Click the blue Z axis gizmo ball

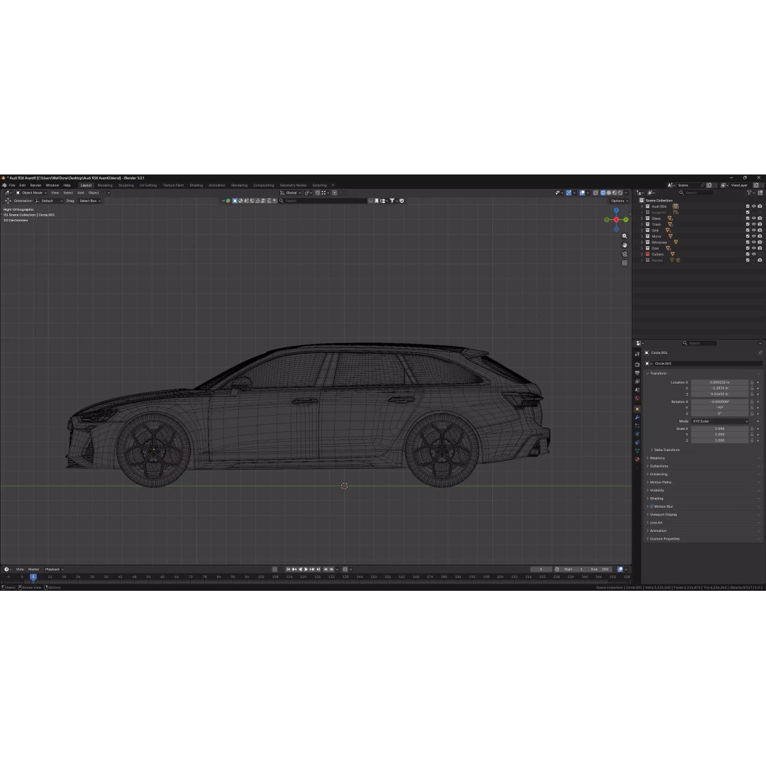616,211
